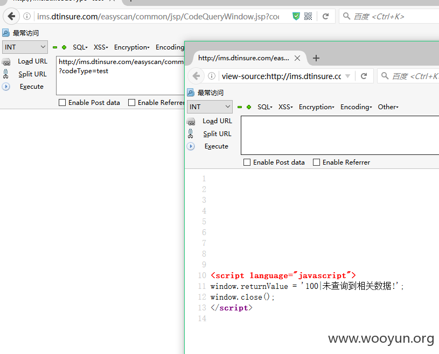Viewport: 439px width, 354px height.
Task: Open Encoding menu in rear HackBar
Action: (x=170, y=47)
